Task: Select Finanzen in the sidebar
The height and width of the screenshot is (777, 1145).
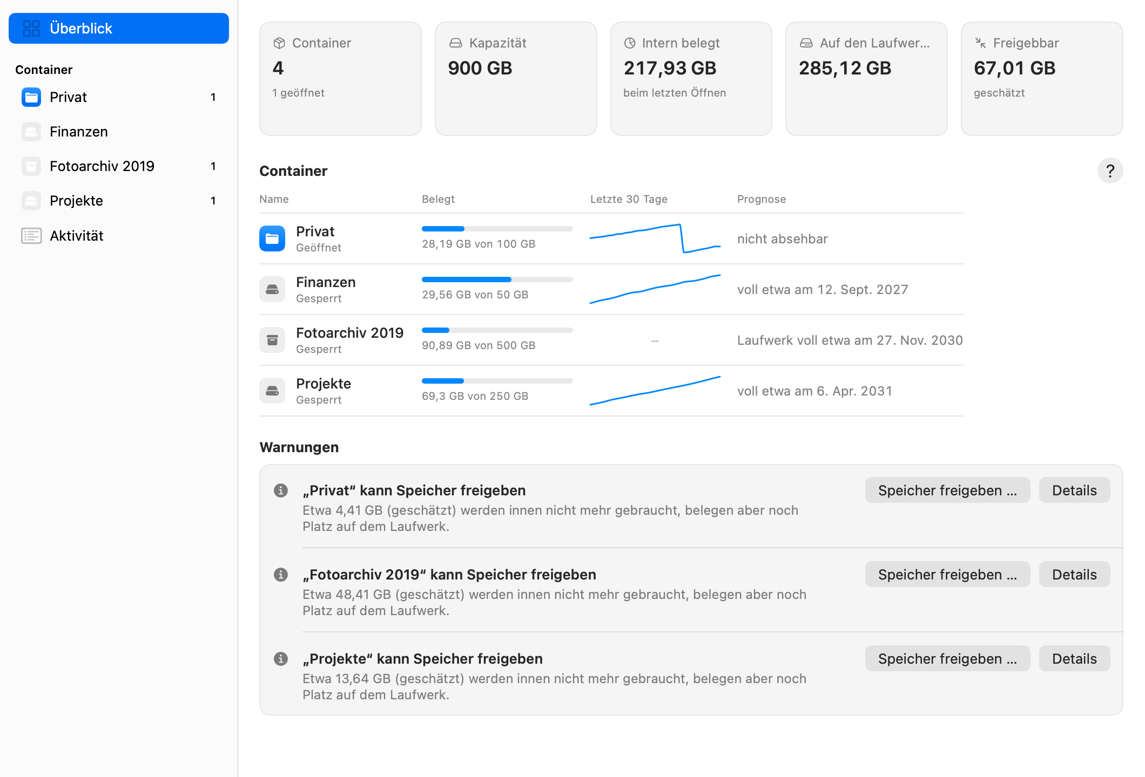Action: [x=119, y=132]
